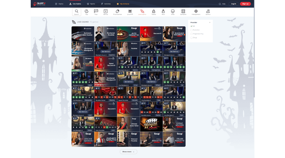Open Baccarat A game thumbnail

pos(129,109)
